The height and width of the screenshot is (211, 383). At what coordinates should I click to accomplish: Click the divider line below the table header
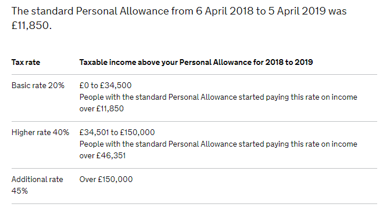194,75
